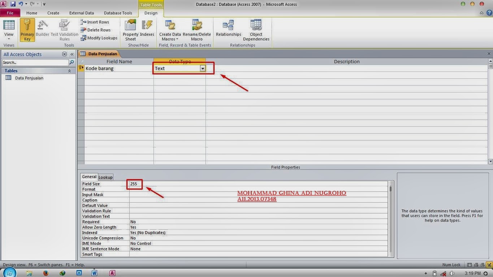
Task: Click the Access taskbar icon
Action: pos(112,273)
